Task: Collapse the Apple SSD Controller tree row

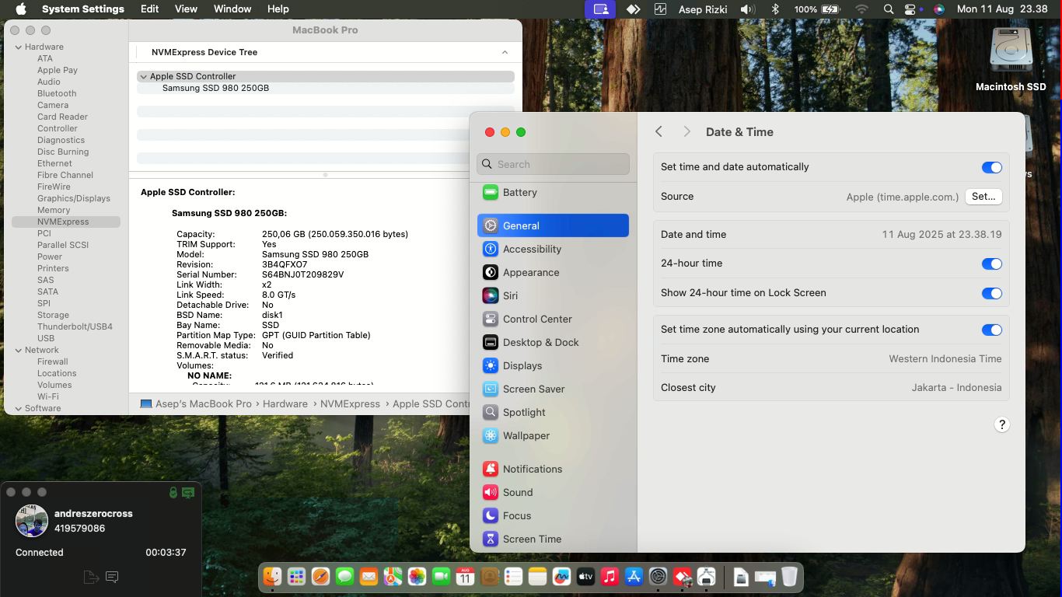Action: [x=143, y=77]
